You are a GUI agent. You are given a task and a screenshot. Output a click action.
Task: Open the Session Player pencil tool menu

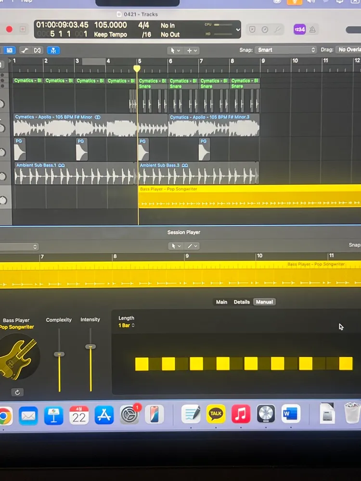(x=193, y=246)
